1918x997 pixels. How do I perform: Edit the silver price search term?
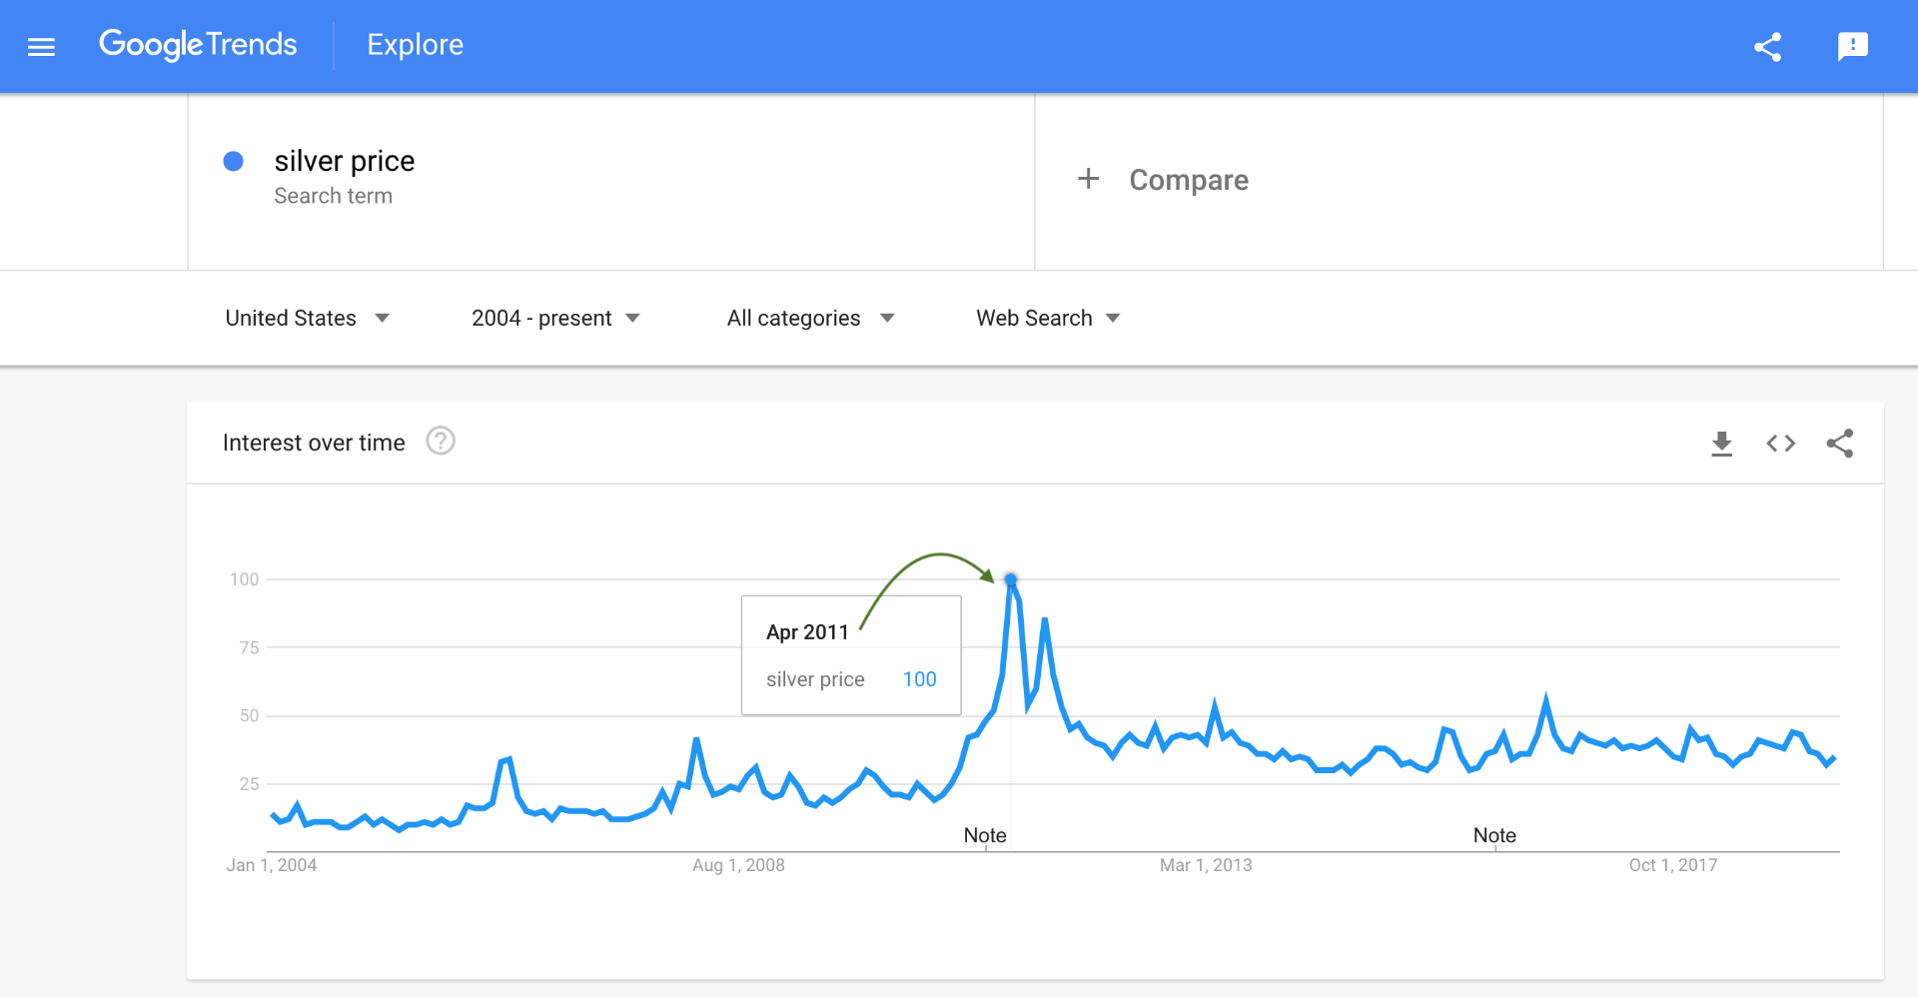tap(345, 161)
